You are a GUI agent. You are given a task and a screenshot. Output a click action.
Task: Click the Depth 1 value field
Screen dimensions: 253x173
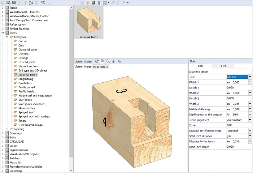[239, 87]
